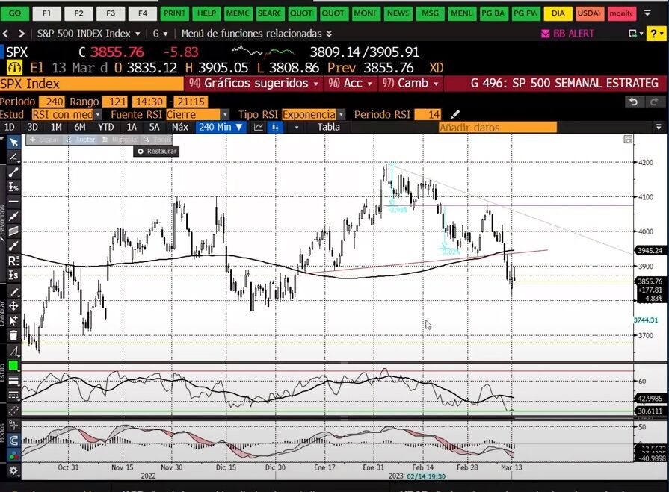
Task: Open the yellow help question mark
Action: 656,34
